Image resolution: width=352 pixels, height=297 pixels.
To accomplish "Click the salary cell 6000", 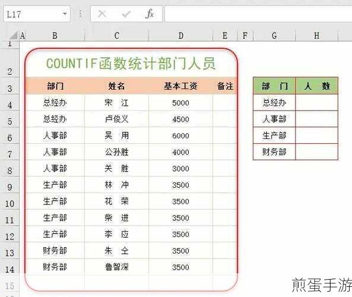I will [180, 135].
